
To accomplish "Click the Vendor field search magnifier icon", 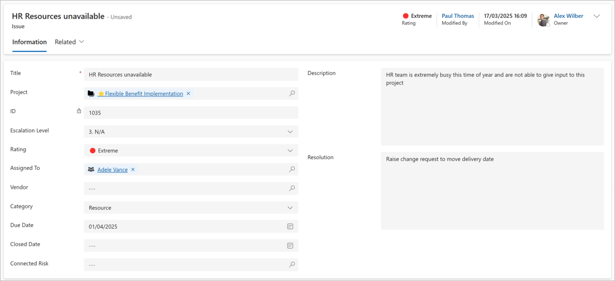I will point(292,188).
